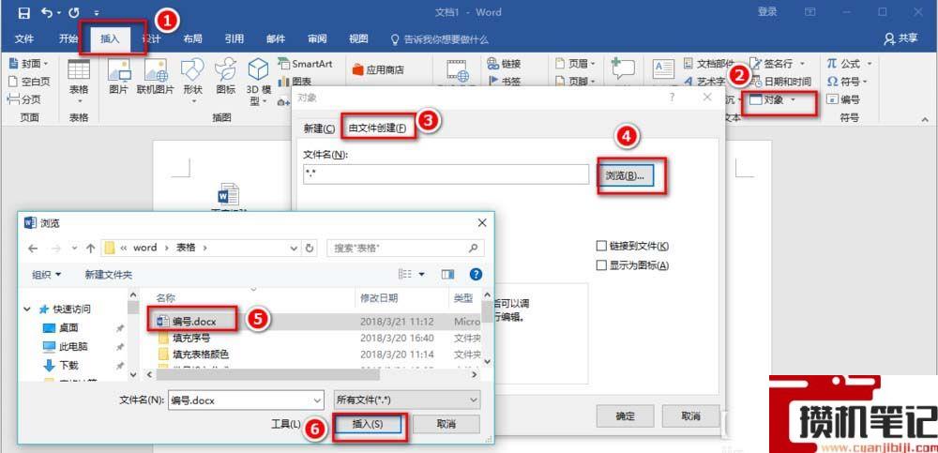This screenshot has width=938, height=453.
Task: Insert a page break (分页)
Action: pos(25,99)
